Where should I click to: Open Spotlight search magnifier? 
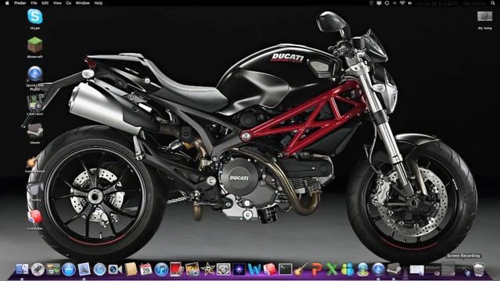[493, 3]
